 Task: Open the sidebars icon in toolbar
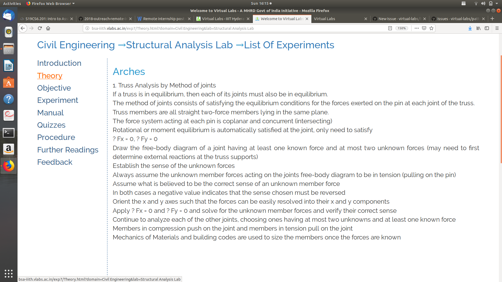click(x=487, y=28)
